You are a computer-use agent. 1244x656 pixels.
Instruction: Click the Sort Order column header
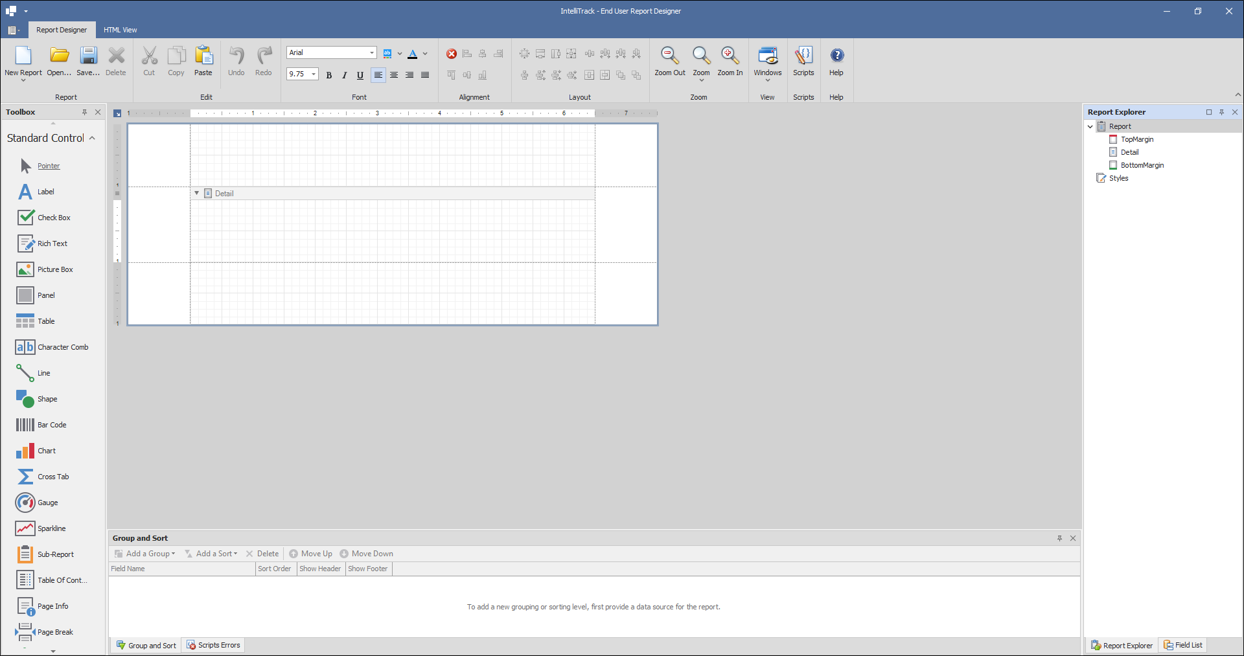click(276, 569)
